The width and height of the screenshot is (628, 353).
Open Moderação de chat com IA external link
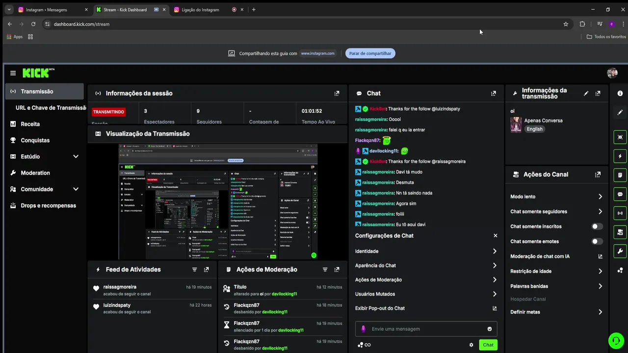pyautogui.click(x=600, y=256)
